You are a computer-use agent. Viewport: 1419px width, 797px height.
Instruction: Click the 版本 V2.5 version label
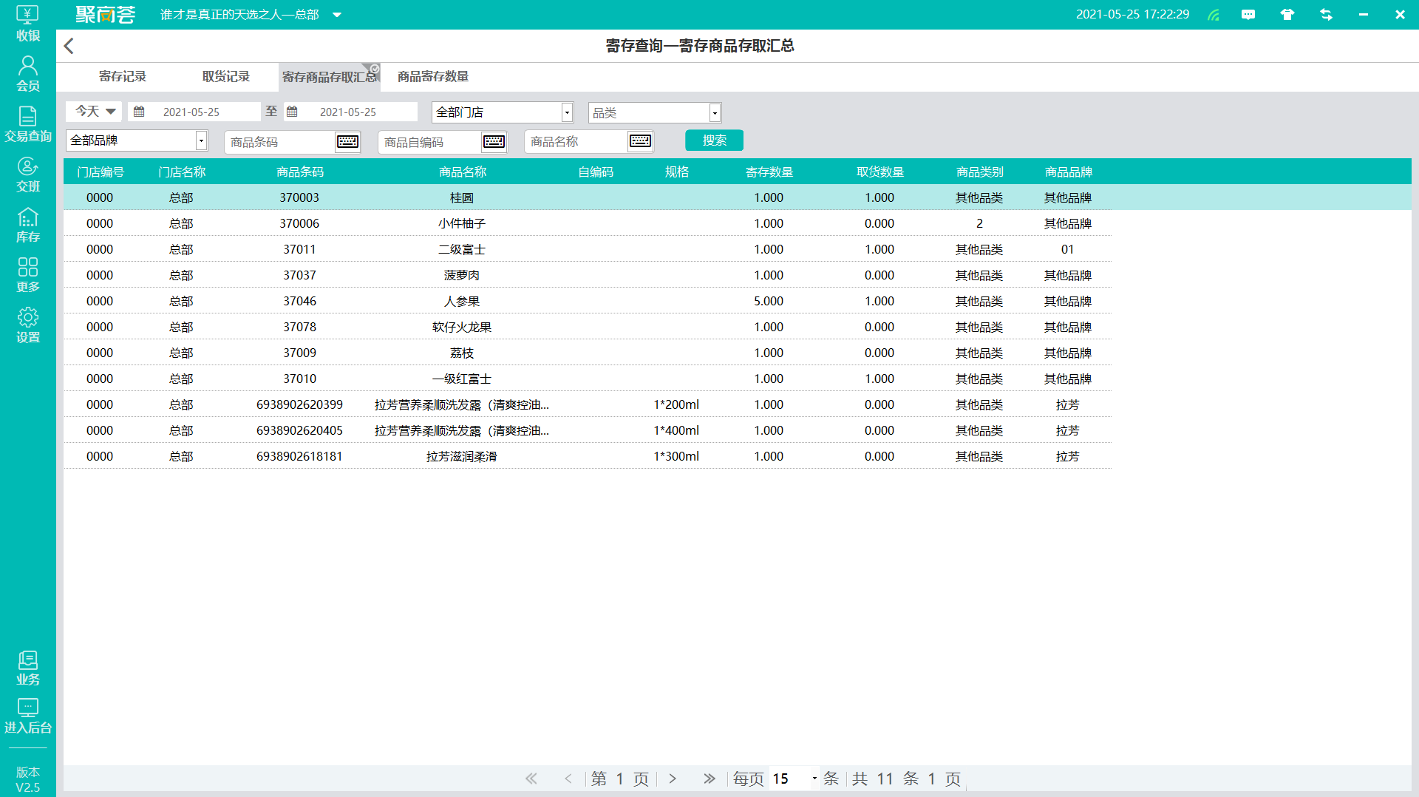click(27, 779)
